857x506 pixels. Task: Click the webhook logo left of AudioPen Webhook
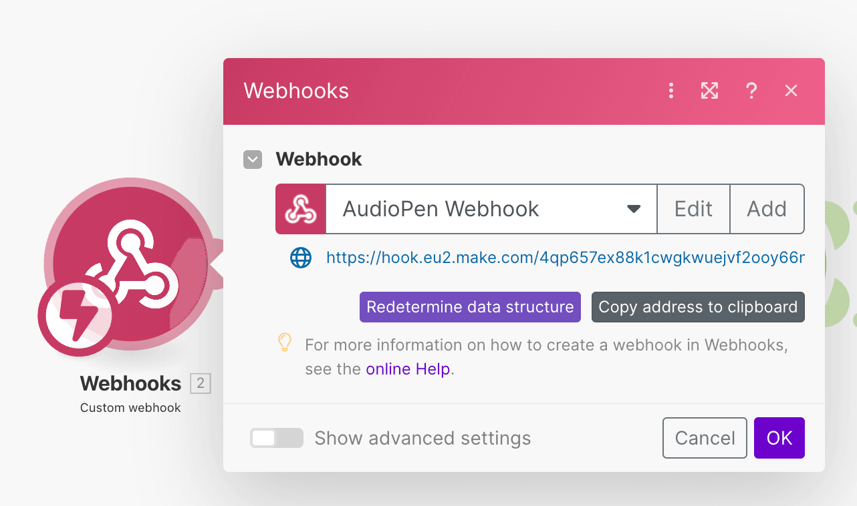(301, 210)
